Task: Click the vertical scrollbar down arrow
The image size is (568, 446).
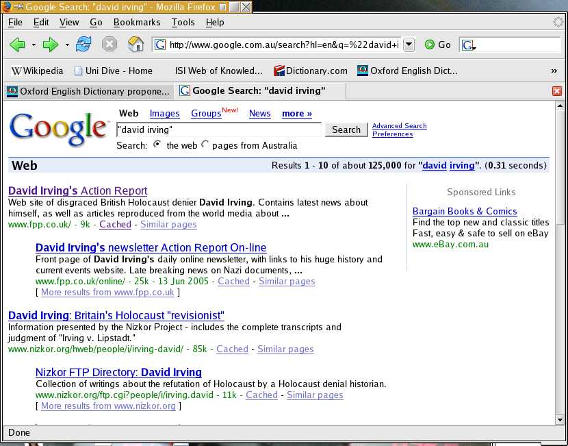Action: [x=560, y=419]
